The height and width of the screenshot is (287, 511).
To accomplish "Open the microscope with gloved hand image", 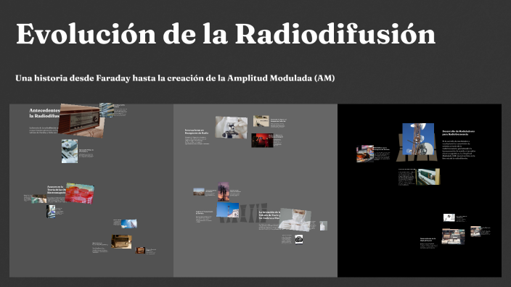I will 232,128.
